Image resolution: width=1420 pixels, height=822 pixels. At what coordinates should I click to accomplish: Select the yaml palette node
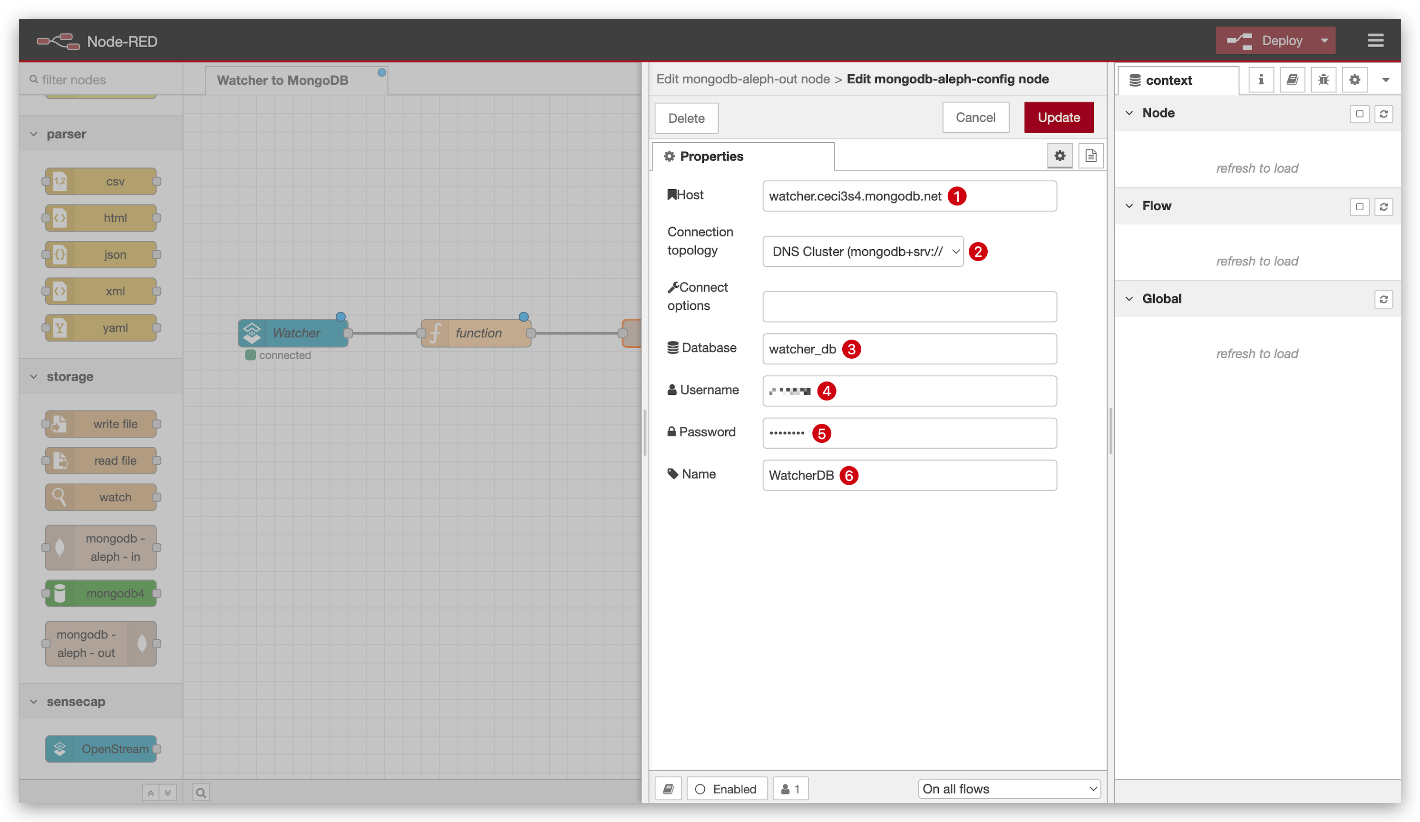click(101, 328)
